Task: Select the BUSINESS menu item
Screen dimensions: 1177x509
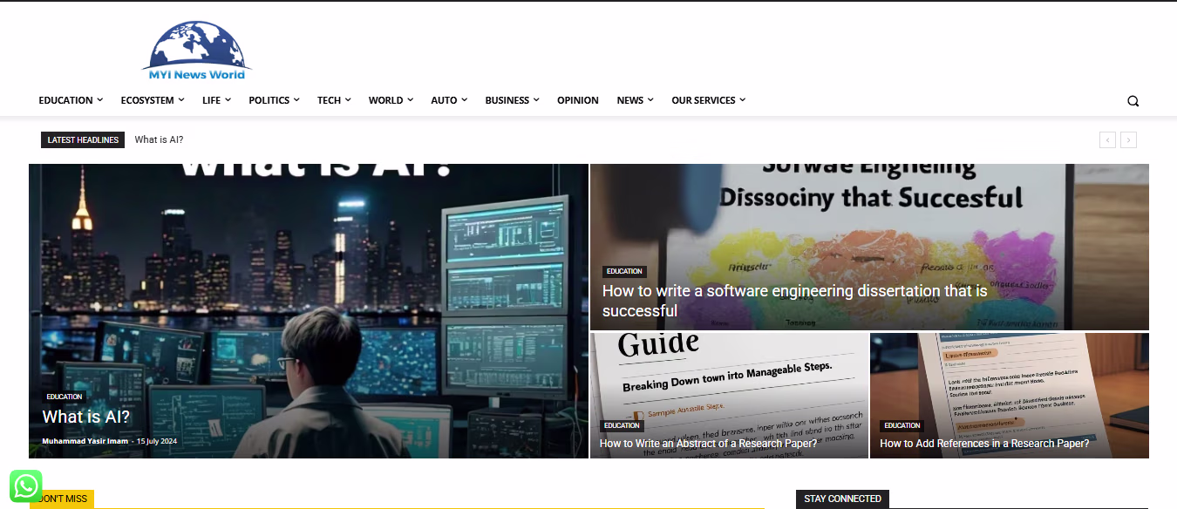Action: click(507, 100)
